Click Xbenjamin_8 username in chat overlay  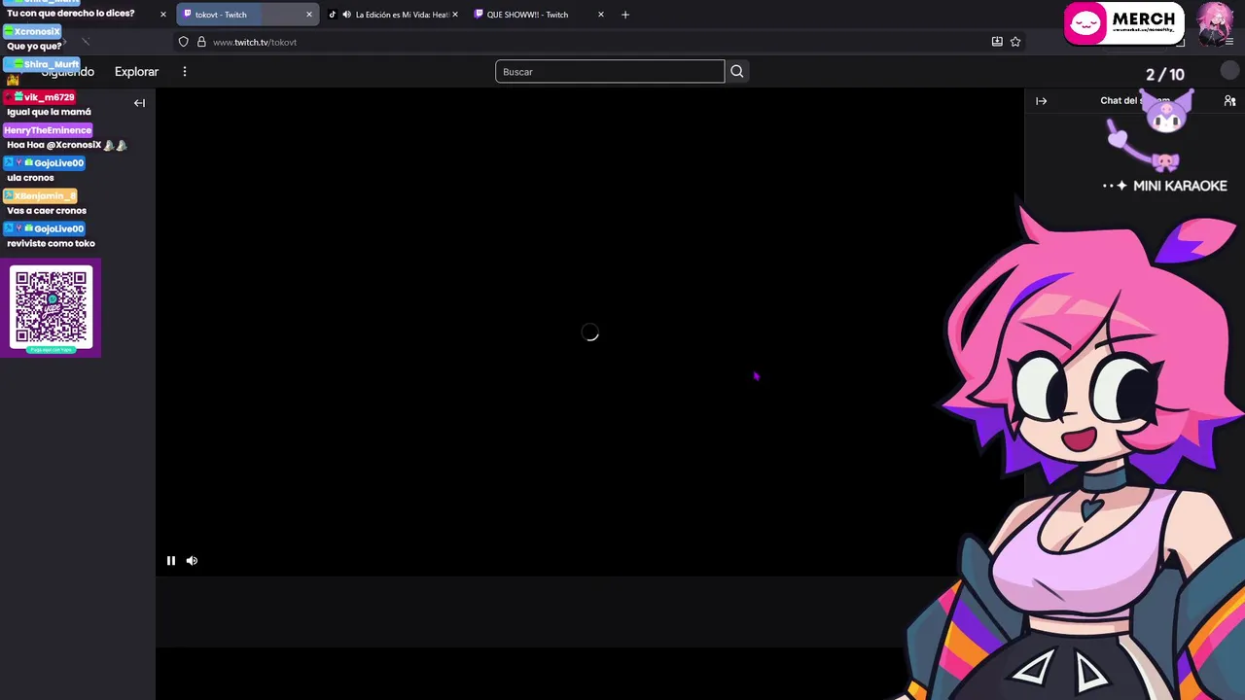pyautogui.click(x=45, y=196)
